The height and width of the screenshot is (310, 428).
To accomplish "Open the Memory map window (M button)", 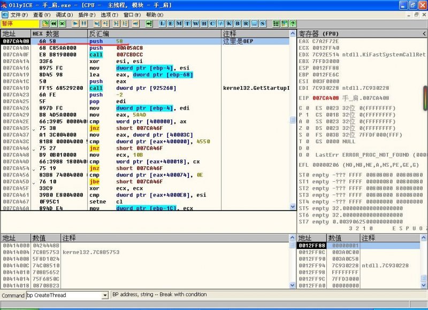I will click(x=179, y=24).
